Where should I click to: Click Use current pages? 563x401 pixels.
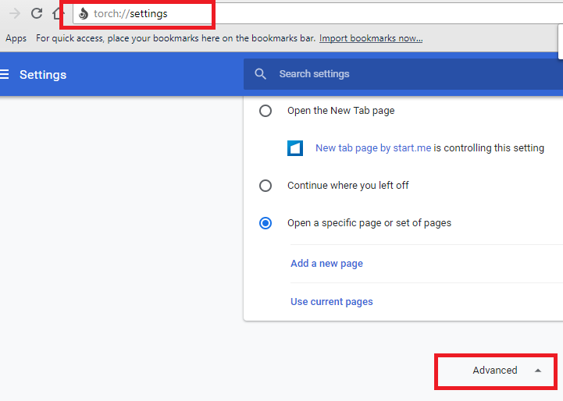(332, 302)
